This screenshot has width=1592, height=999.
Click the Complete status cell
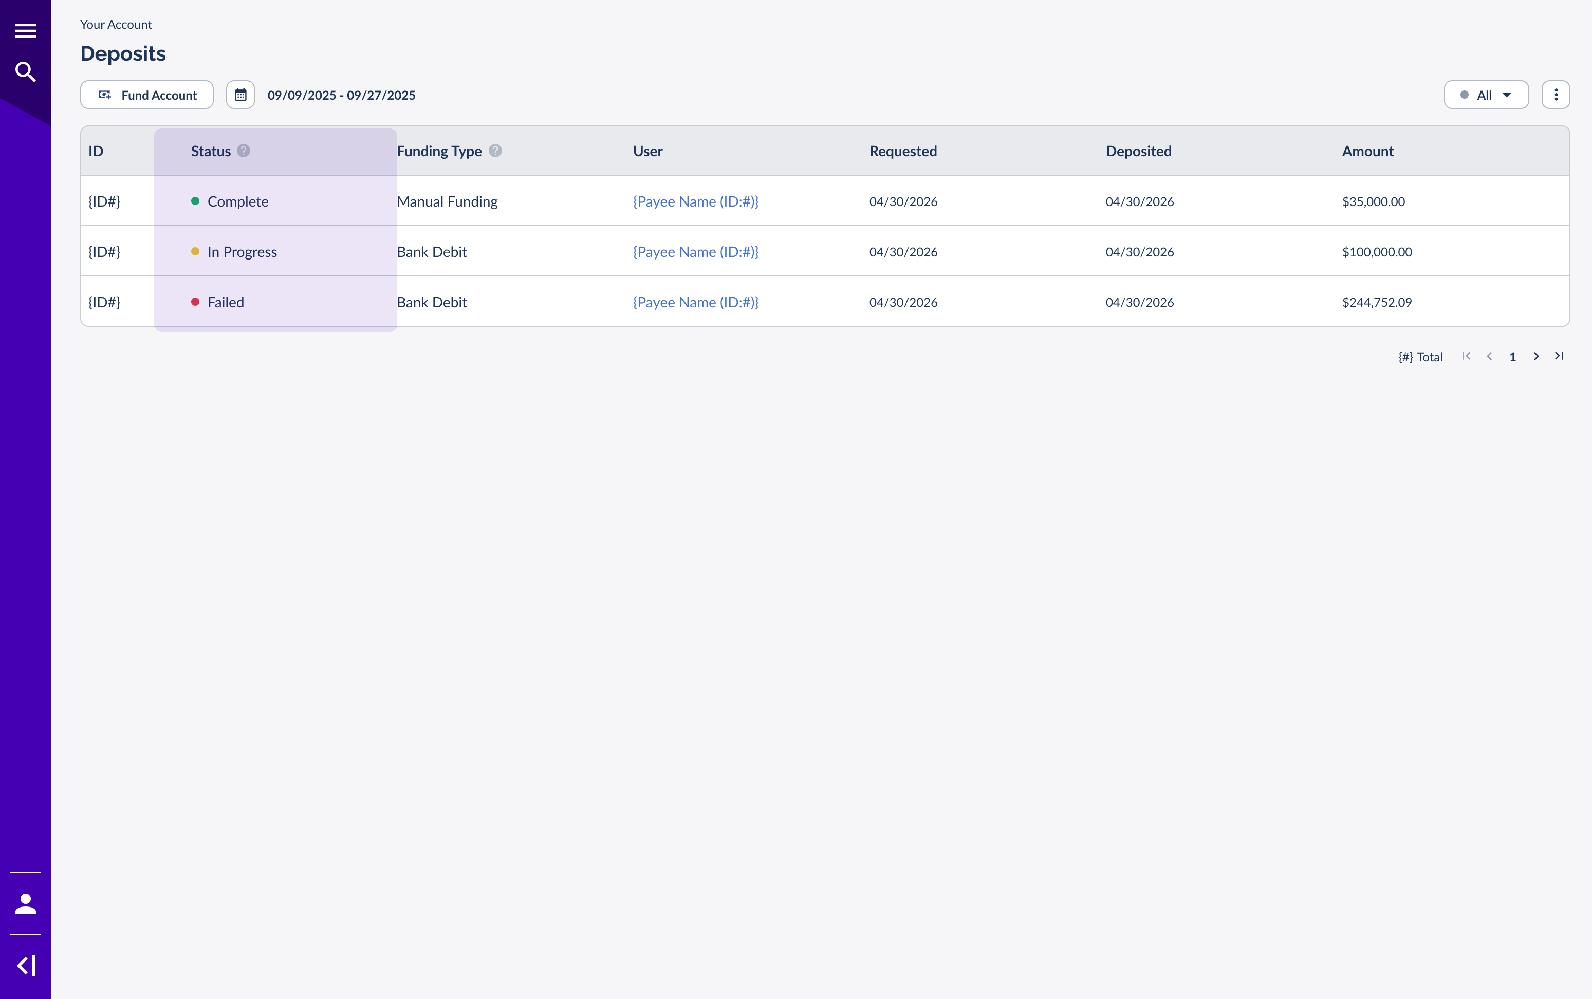(230, 201)
